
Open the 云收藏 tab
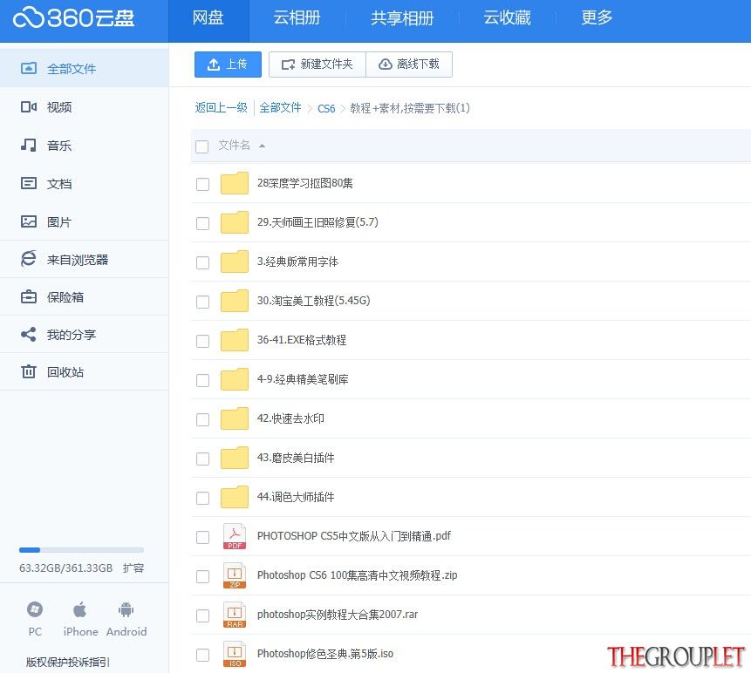click(x=508, y=18)
